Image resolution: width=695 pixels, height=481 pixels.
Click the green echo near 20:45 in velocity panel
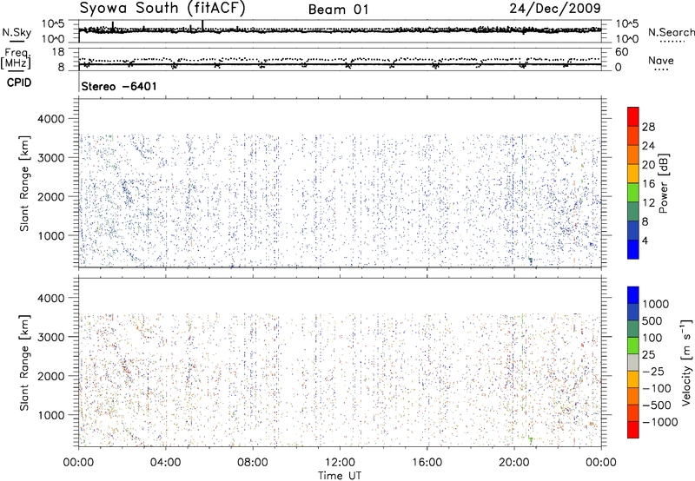pyautogui.click(x=531, y=440)
